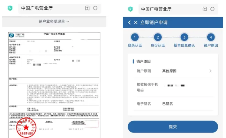Click step 1 circle 登录认证

(x=135, y=37)
